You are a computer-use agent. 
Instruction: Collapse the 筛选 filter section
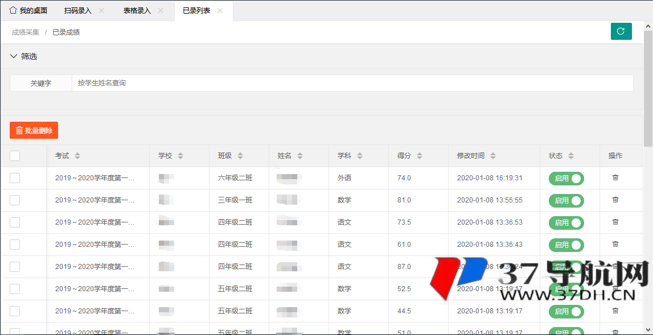(14, 56)
